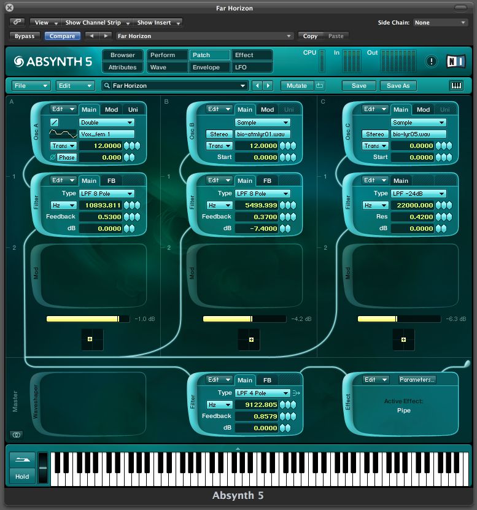Click the Osc C sample field bio-lyr05.wav

(x=418, y=134)
